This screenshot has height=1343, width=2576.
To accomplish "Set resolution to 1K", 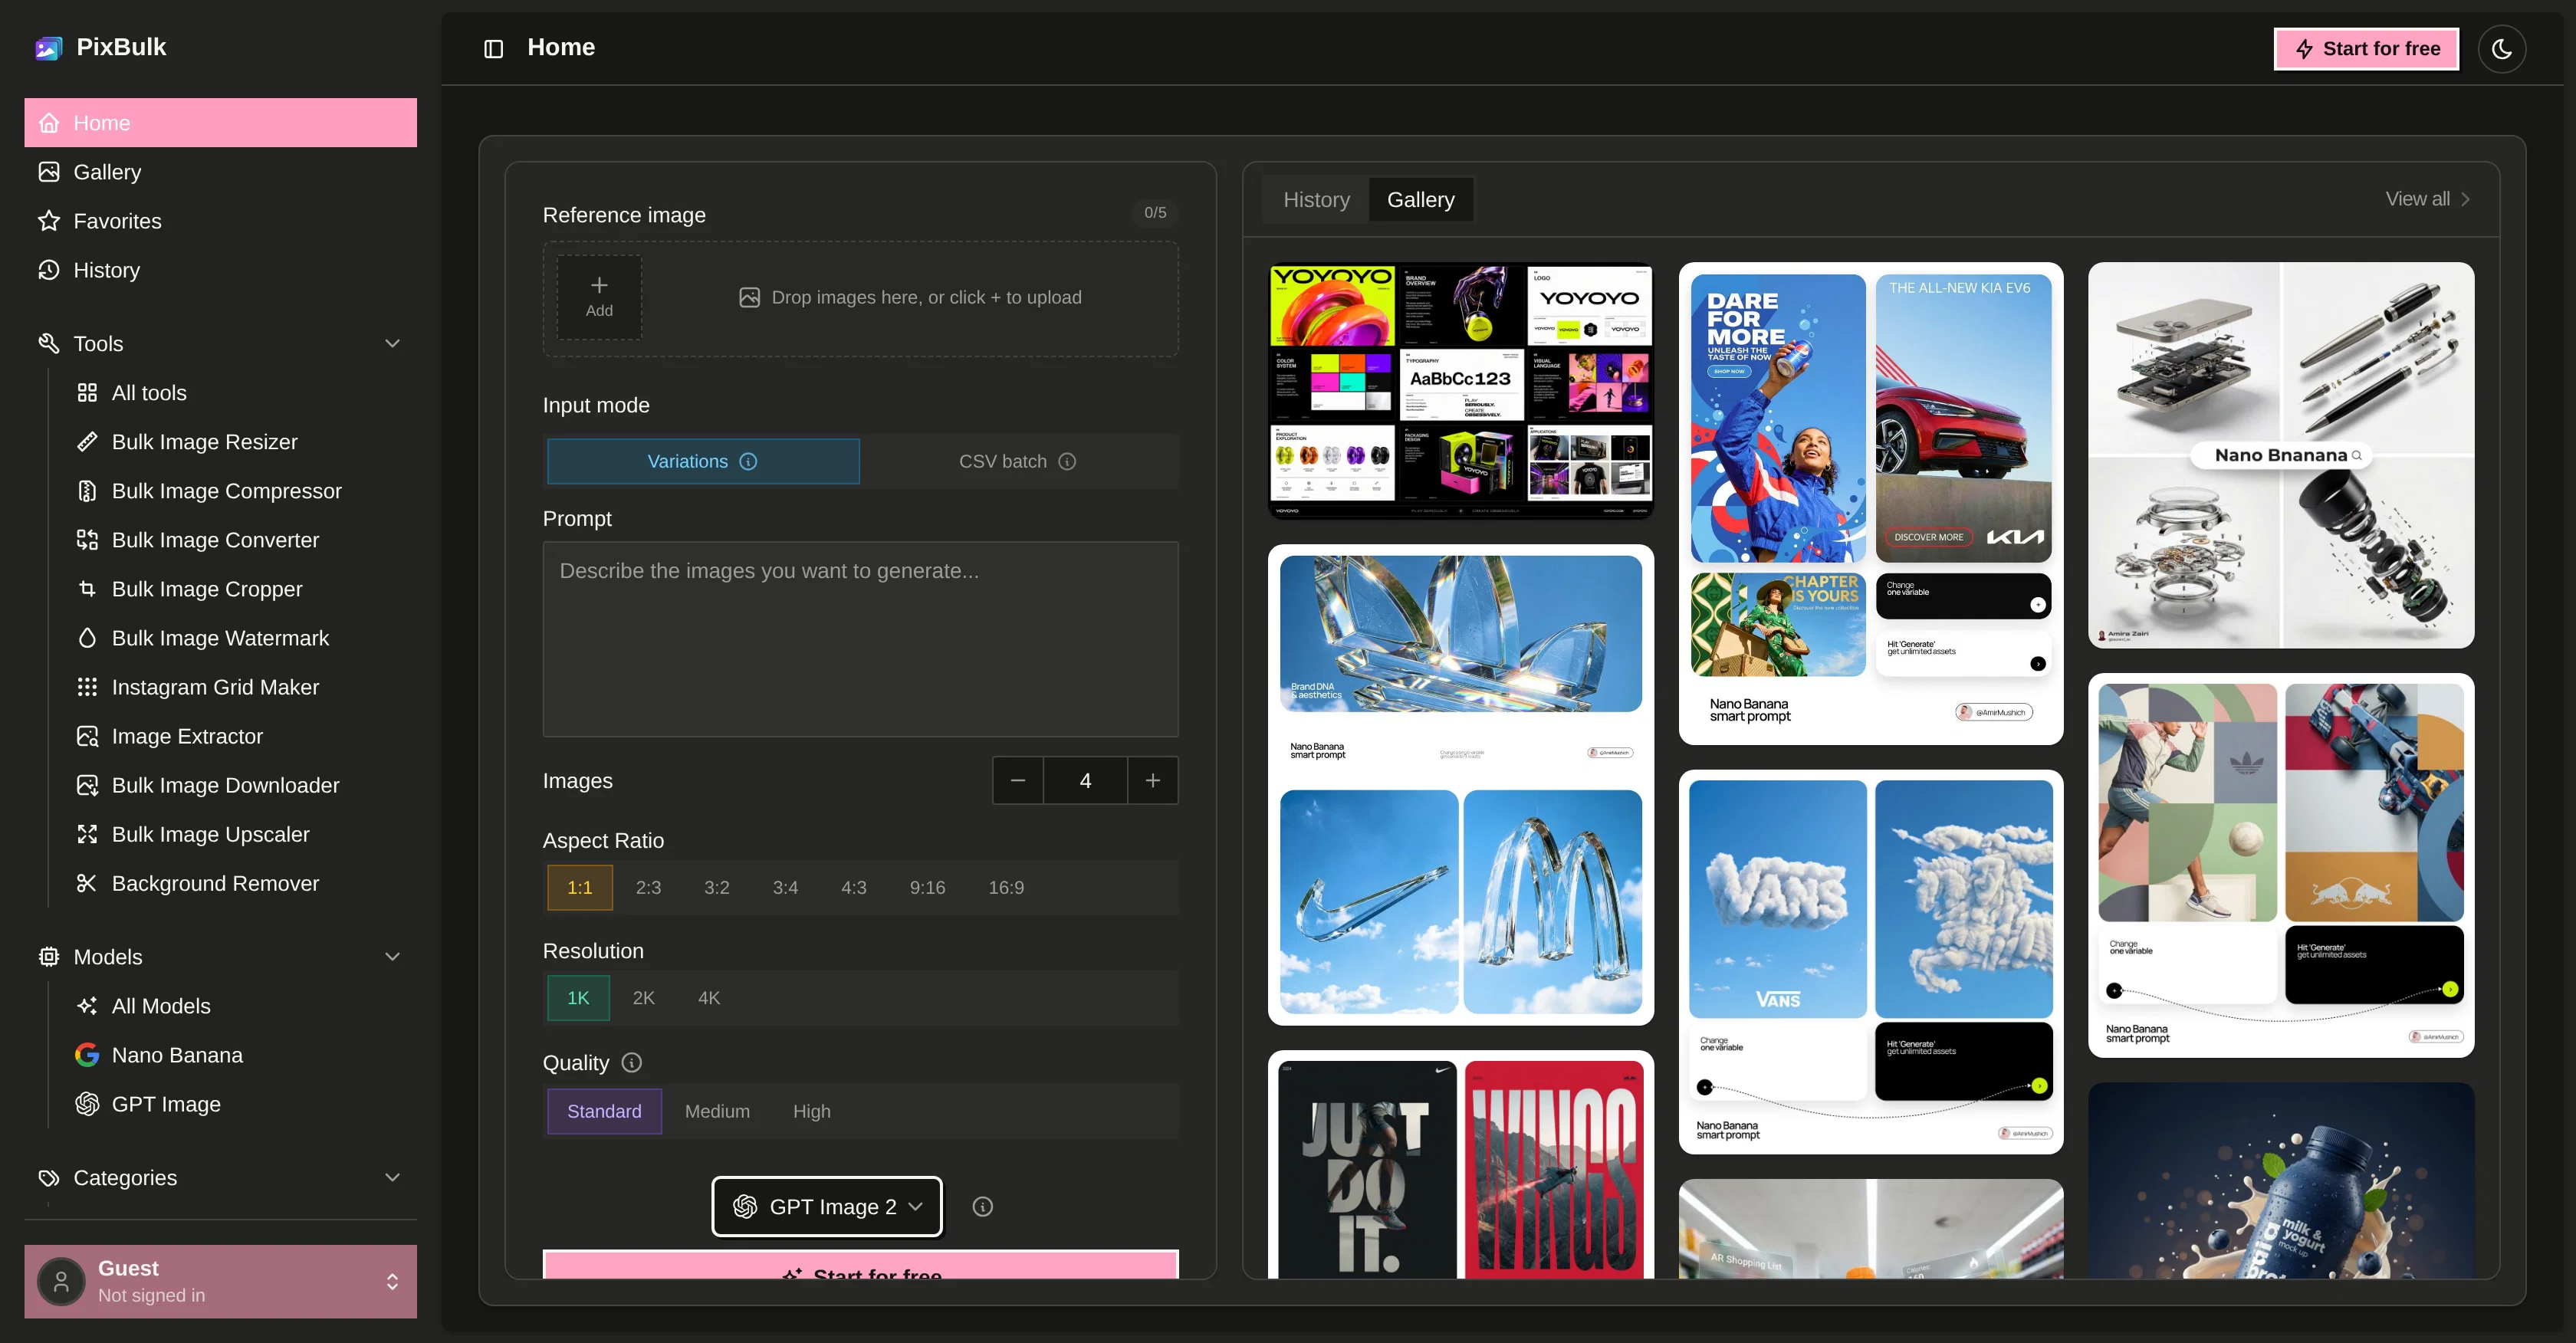I will (x=578, y=998).
